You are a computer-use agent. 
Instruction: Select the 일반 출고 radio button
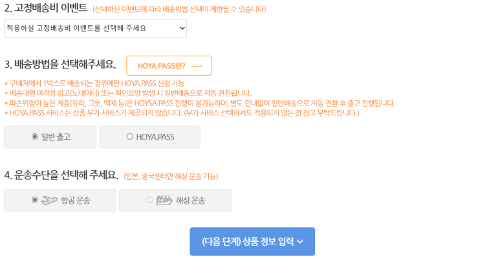[x=35, y=136]
